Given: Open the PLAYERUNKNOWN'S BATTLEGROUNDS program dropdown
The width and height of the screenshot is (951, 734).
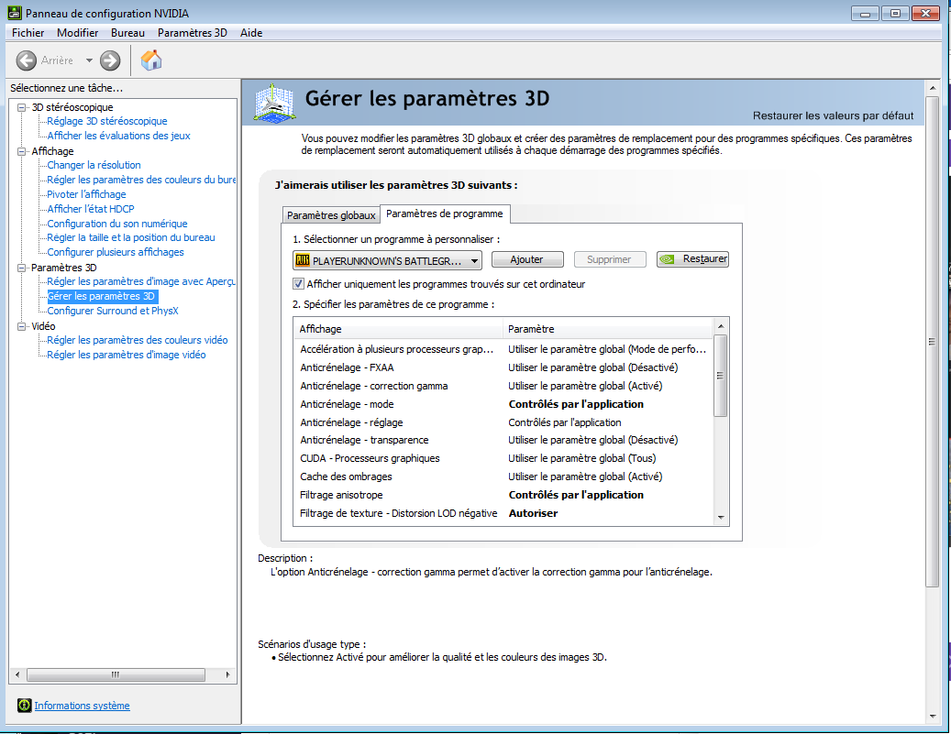Looking at the screenshot, I should coord(474,260).
